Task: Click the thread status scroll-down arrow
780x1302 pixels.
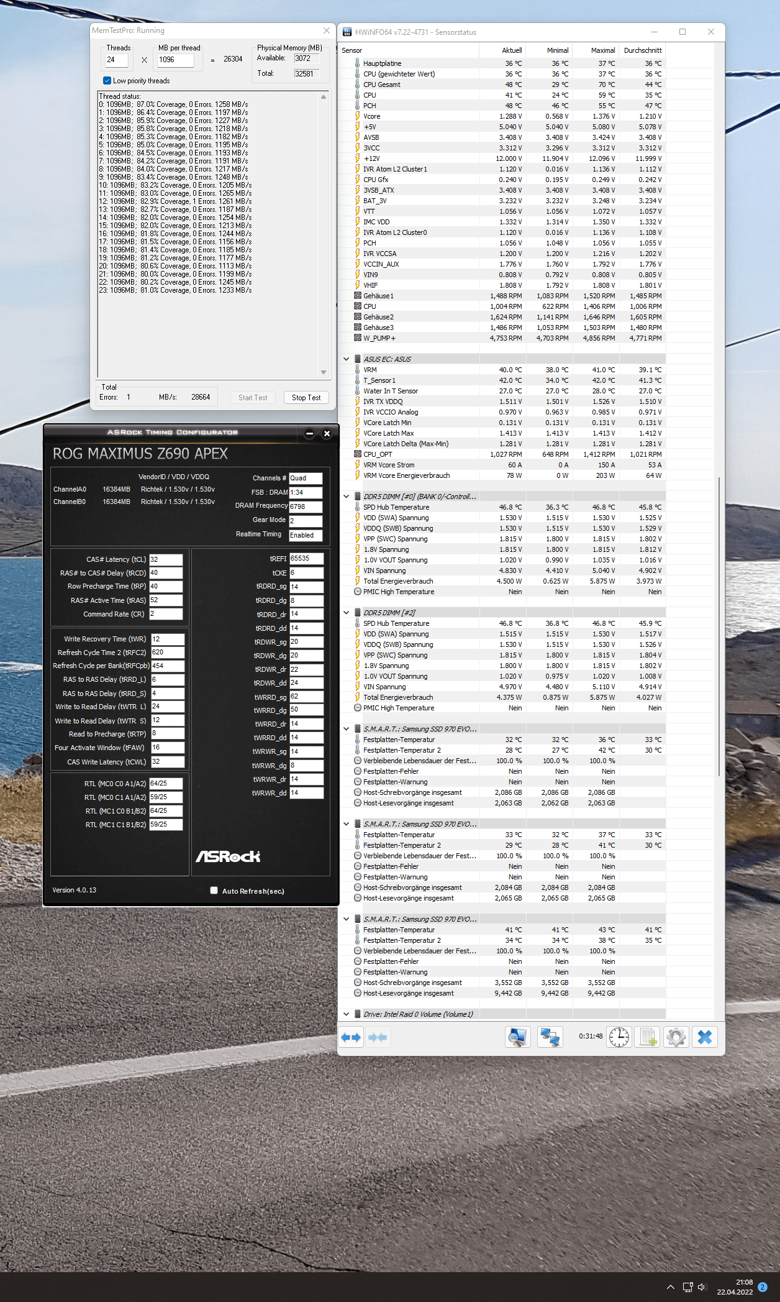Action: [x=324, y=372]
